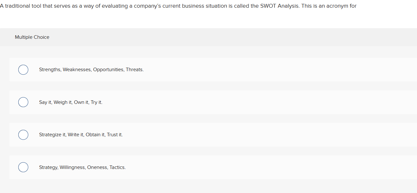417x193 pixels.
Task: Click the phrase Trust it in the third answer
Action: (114, 135)
